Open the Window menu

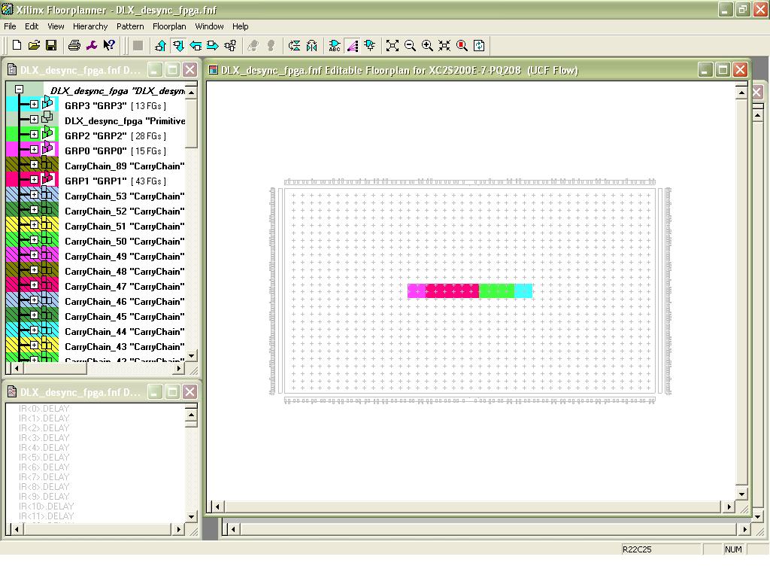click(209, 26)
